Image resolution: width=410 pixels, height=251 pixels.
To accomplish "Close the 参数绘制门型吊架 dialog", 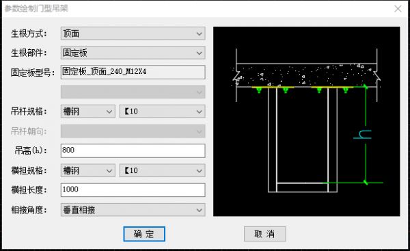I will 398,9.
